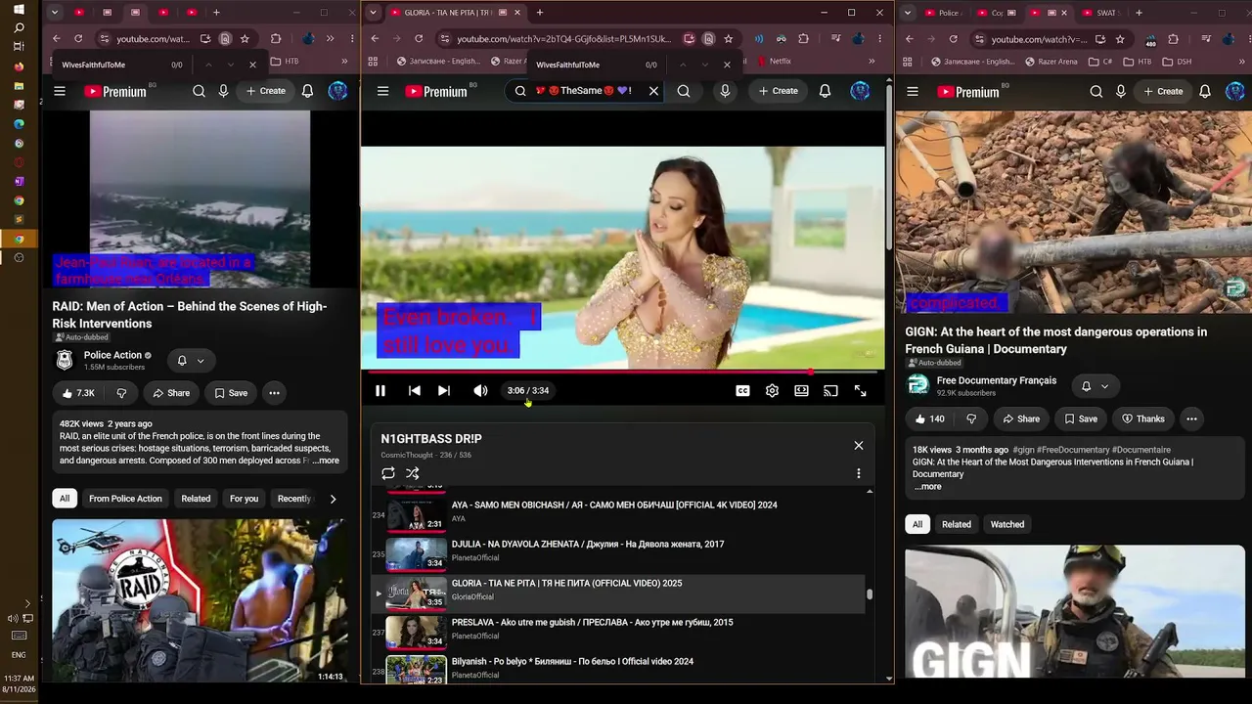The image size is (1252, 704).
Task: Open new tab in left browser
Action: (216, 13)
